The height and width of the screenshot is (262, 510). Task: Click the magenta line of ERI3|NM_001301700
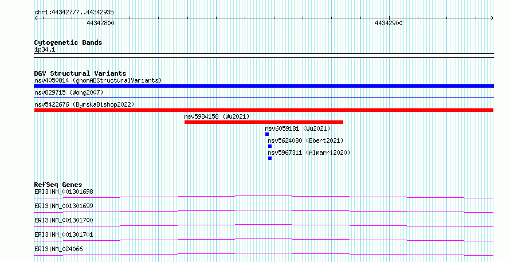click(x=264, y=225)
